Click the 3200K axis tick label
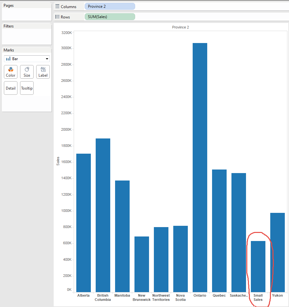Screen dimensions: 289x307 [67, 33]
